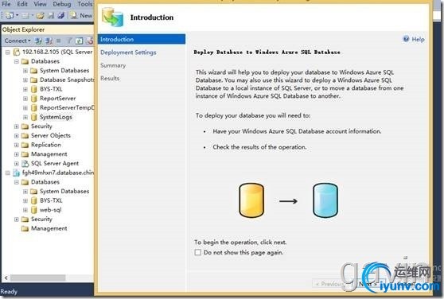Expand the Database Snapshots node
The width and height of the screenshot is (444, 299).
click(25, 80)
